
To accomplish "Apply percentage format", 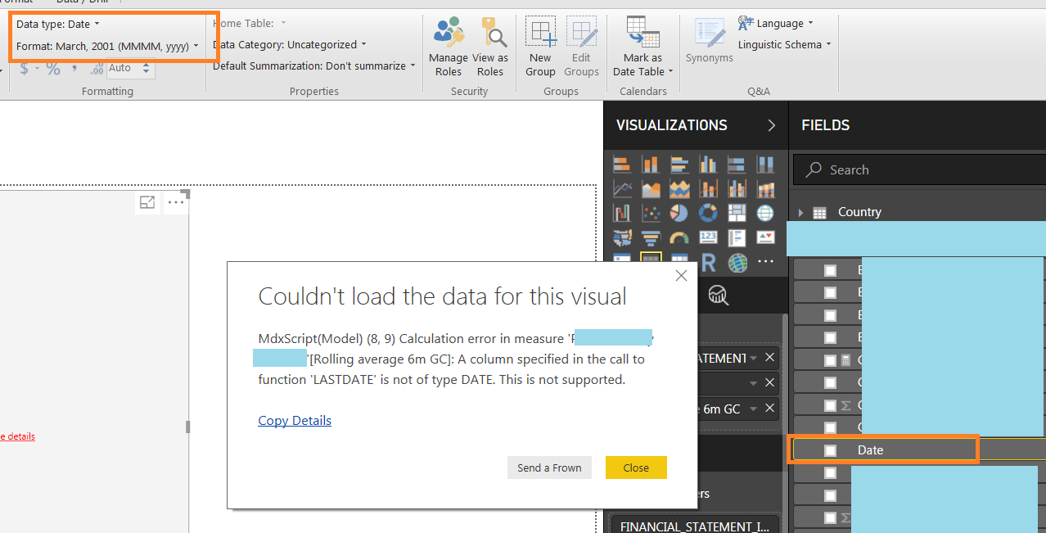I will 53,69.
